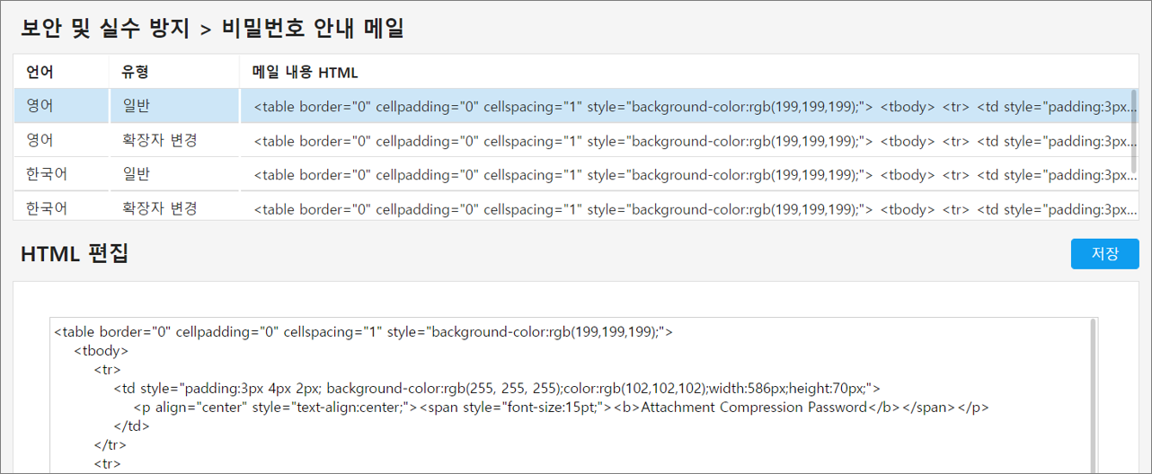
Task: Select 확장자 변경 in the last 한국어 row
Action: tap(159, 208)
